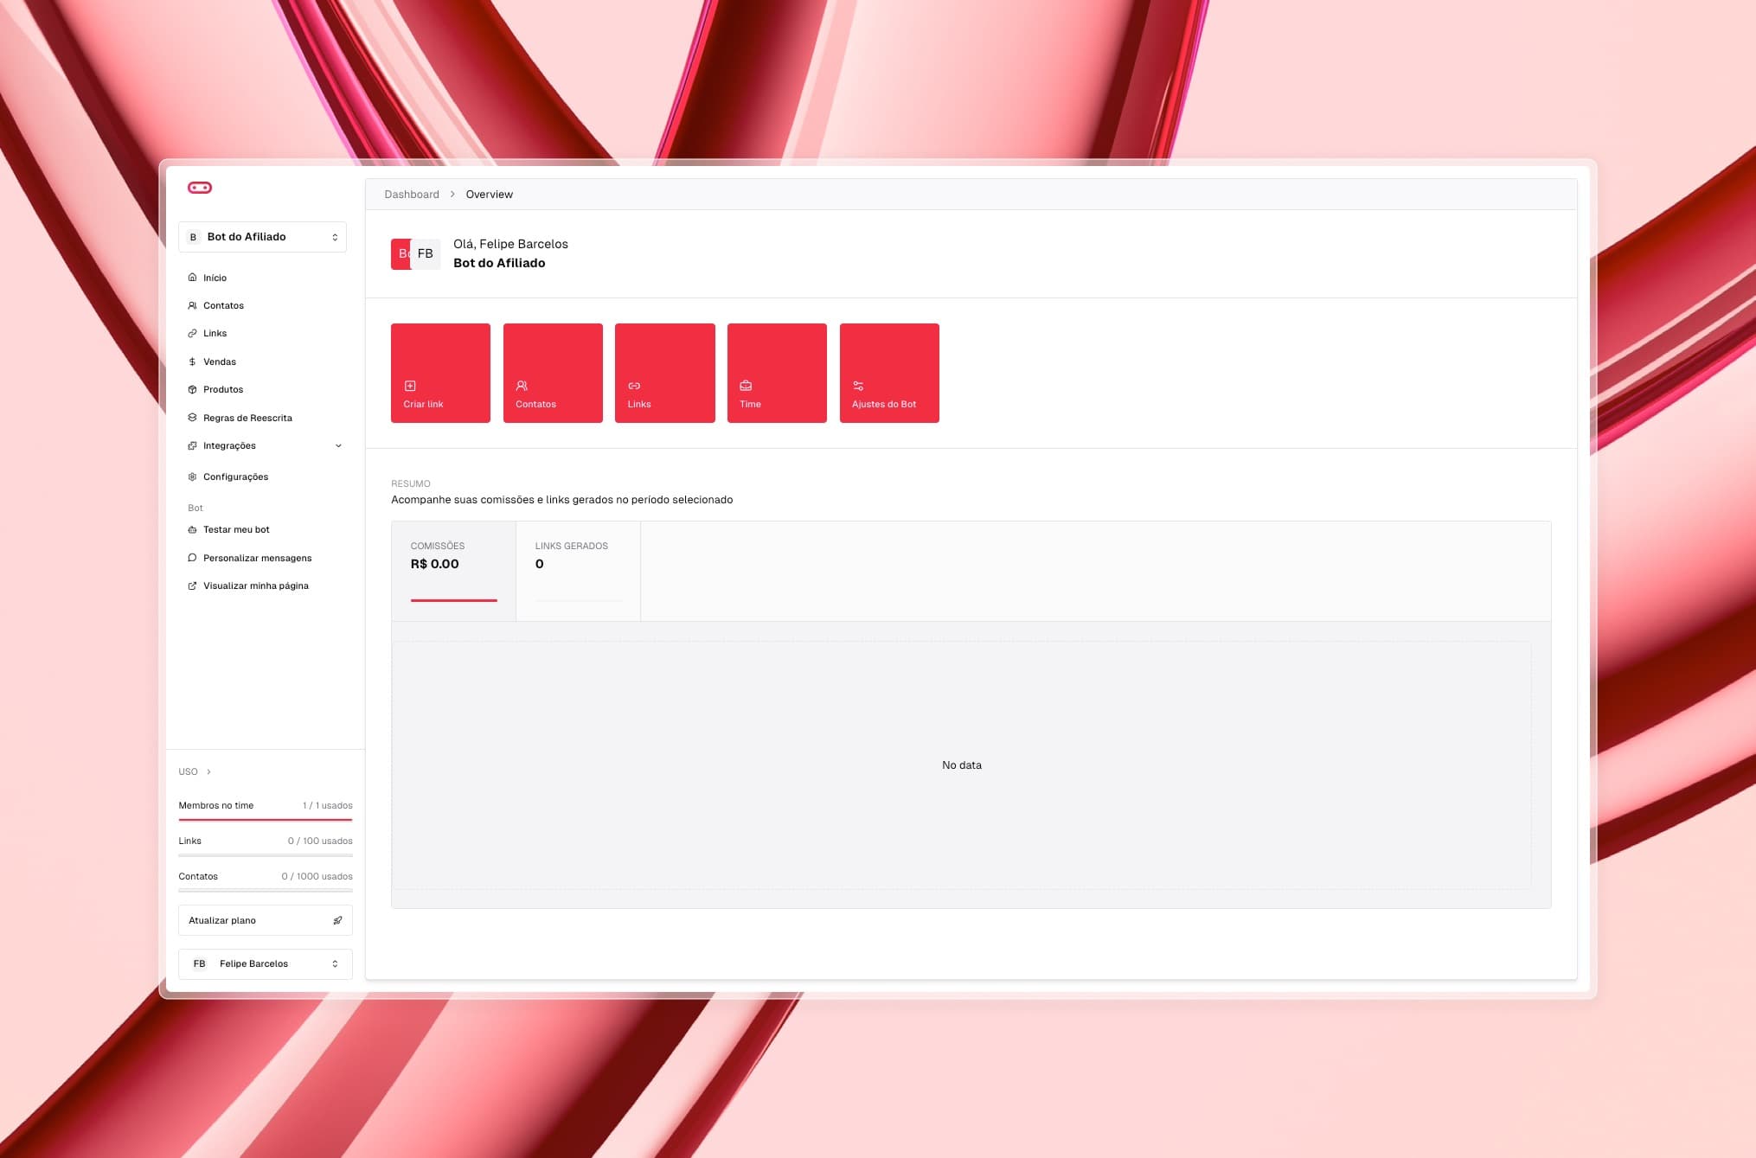Image resolution: width=1756 pixels, height=1158 pixels.
Task: Expand the USO usage section arrow
Action: tap(208, 771)
